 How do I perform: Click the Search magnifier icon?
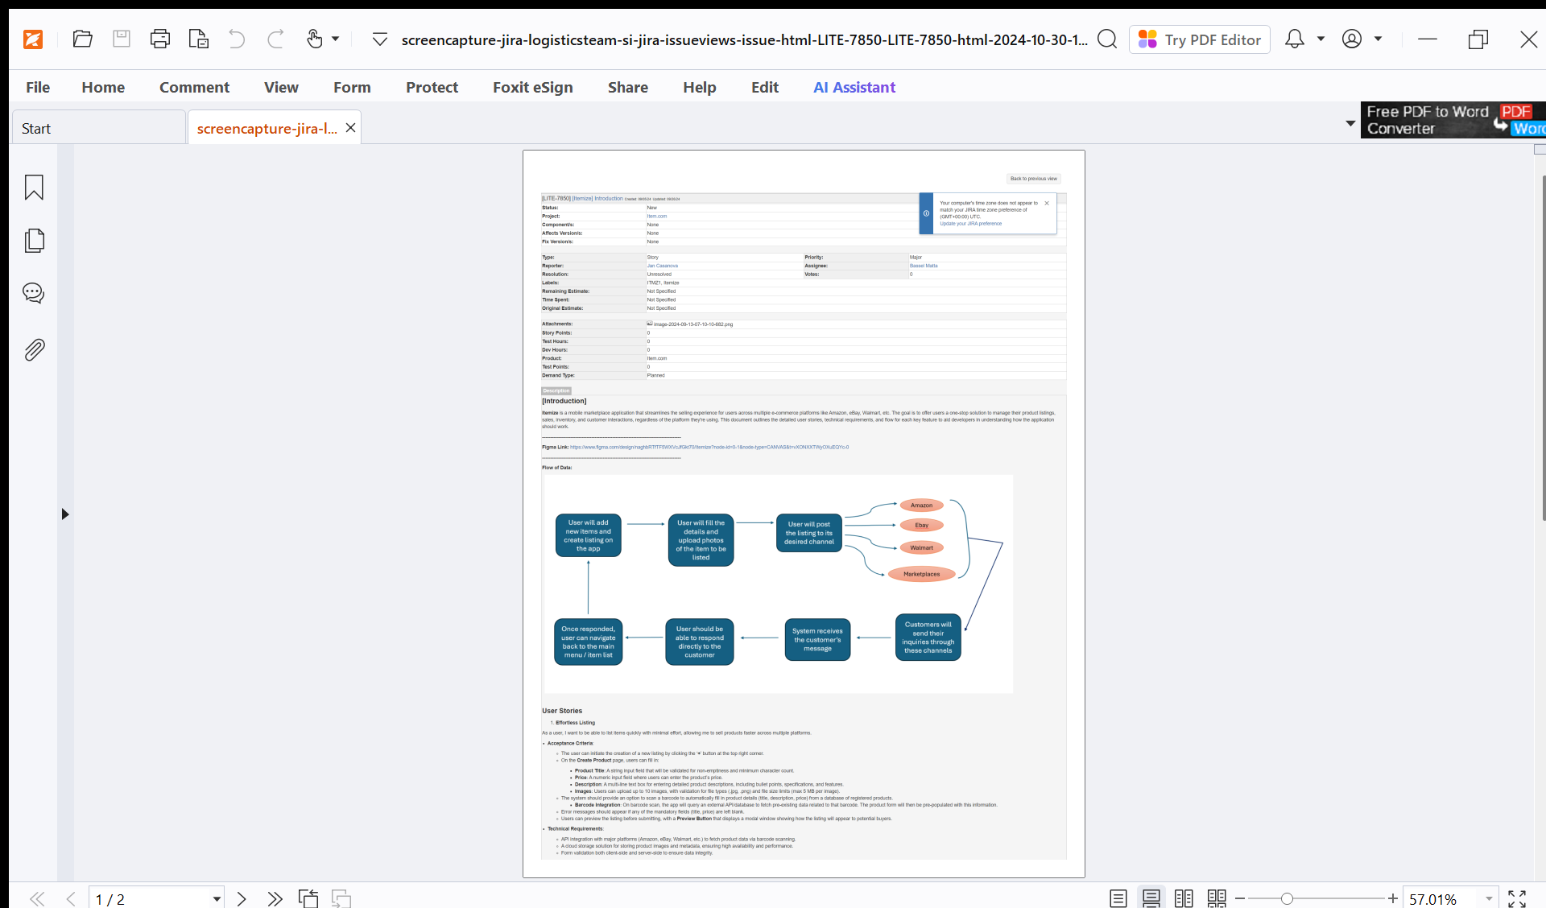[x=1107, y=39]
